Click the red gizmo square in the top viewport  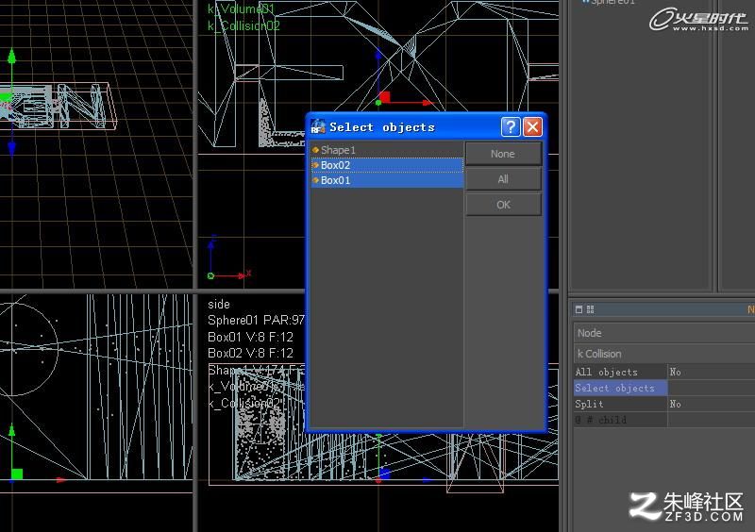pos(385,97)
